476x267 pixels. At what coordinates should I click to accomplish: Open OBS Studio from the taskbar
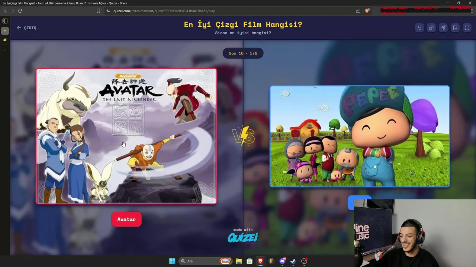(x=304, y=261)
